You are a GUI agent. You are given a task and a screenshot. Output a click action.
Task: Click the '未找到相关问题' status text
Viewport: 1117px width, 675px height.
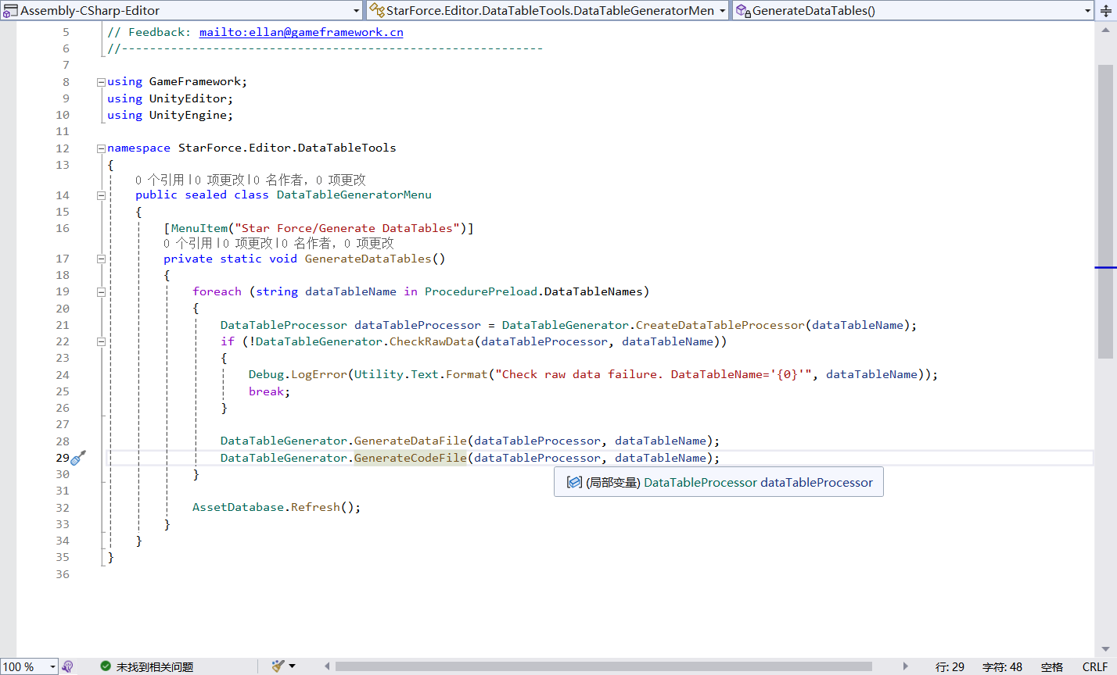coord(154,666)
